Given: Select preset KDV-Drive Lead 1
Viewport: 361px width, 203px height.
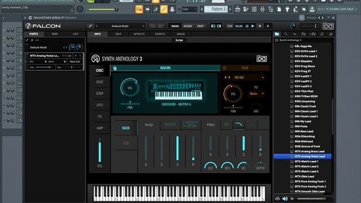Looking at the screenshot, I should click(306, 51).
